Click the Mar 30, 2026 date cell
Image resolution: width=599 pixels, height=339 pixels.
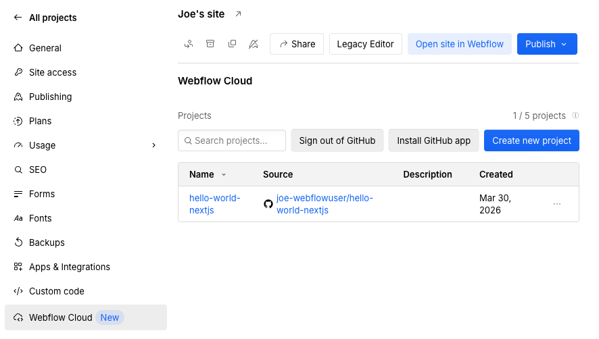coord(495,204)
